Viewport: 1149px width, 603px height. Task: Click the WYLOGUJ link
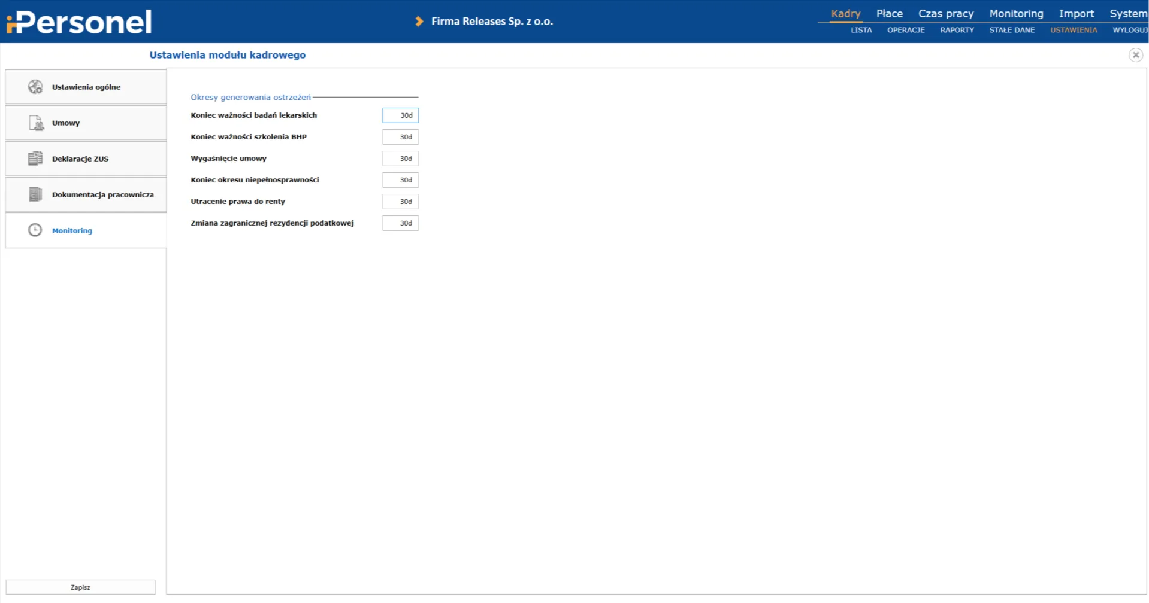(x=1130, y=30)
